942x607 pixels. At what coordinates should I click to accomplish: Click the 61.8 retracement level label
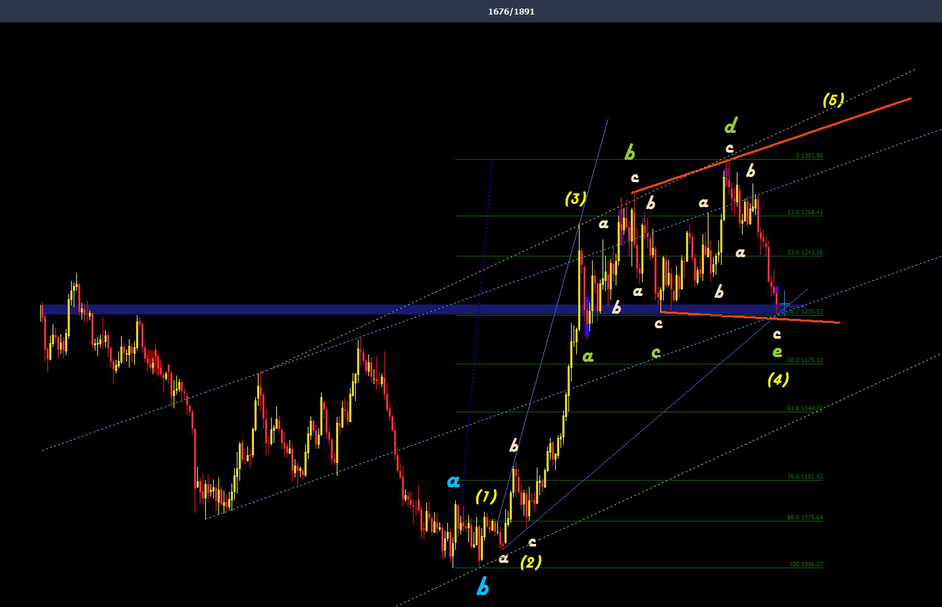tap(805, 408)
